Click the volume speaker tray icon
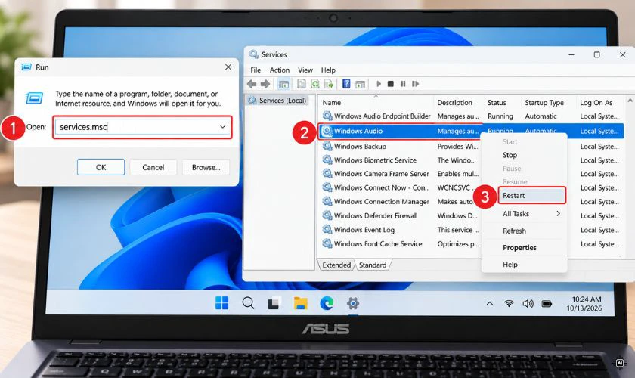This screenshot has height=378, width=635. pyautogui.click(x=528, y=303)
